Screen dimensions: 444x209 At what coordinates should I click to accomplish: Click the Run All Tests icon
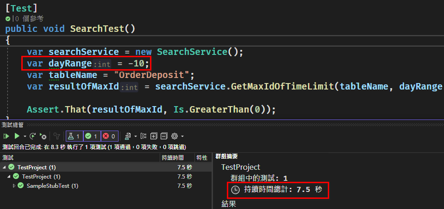tap(6, 136)
